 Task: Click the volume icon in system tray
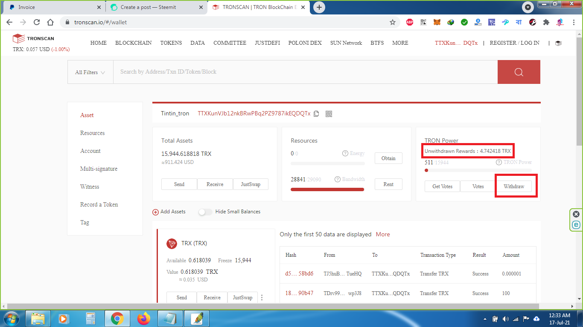506,318
